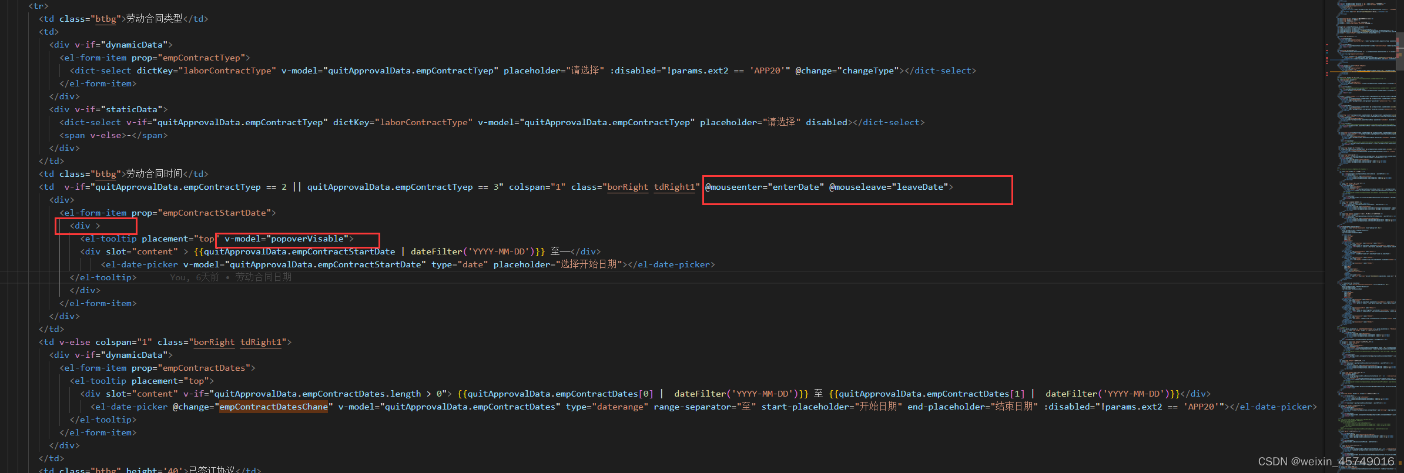Click v-model="quitApprovalData.empContractDates" on daterange picker
This screenshot has width=1404, height=473.
450,407
